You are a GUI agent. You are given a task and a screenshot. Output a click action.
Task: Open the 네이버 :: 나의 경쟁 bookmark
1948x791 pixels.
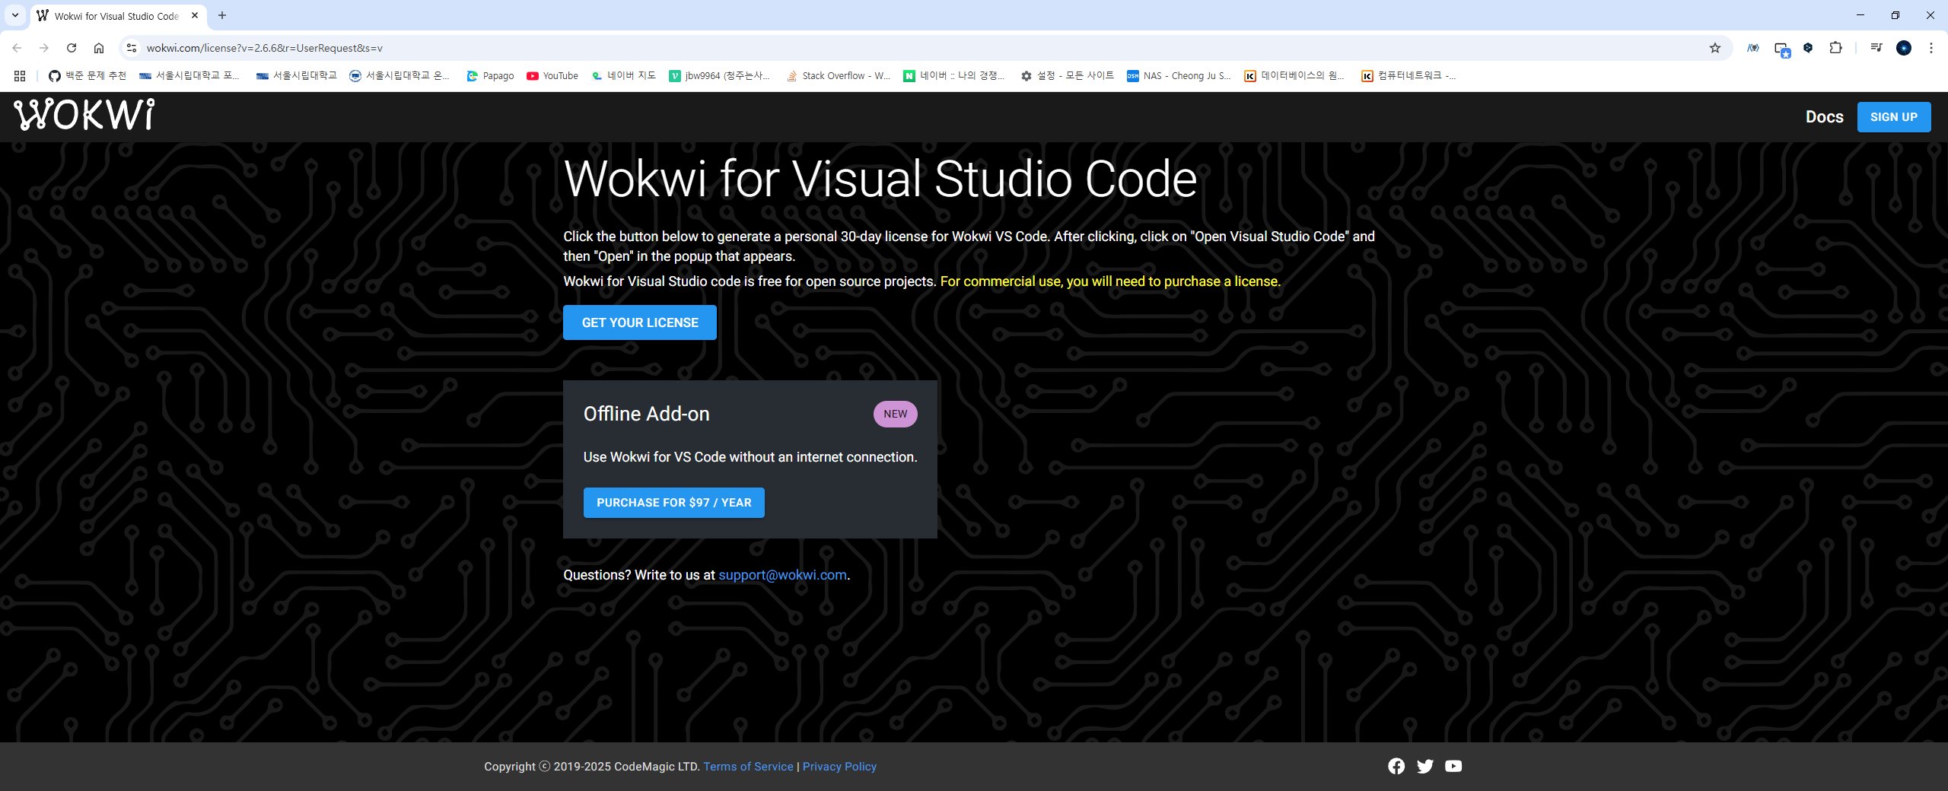tap(954, 76)
